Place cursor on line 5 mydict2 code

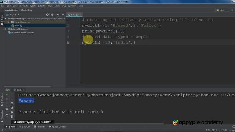coord(109,43)
